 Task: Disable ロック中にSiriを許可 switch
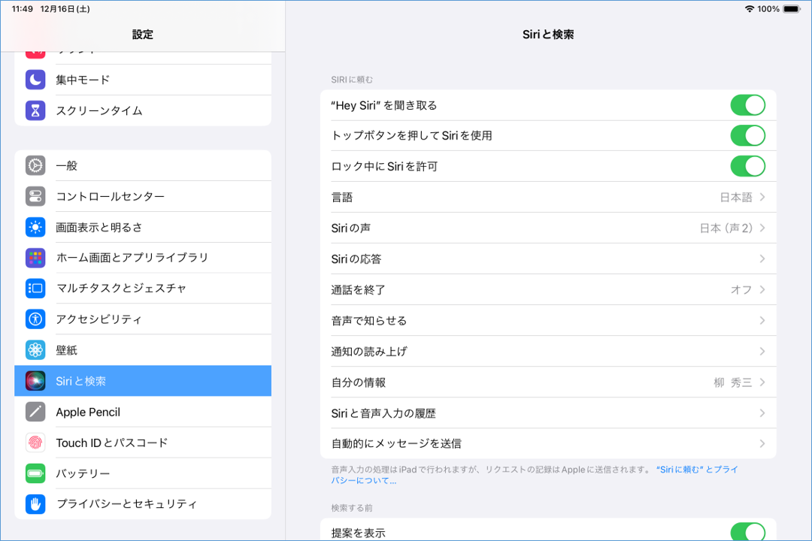(748, 166)
